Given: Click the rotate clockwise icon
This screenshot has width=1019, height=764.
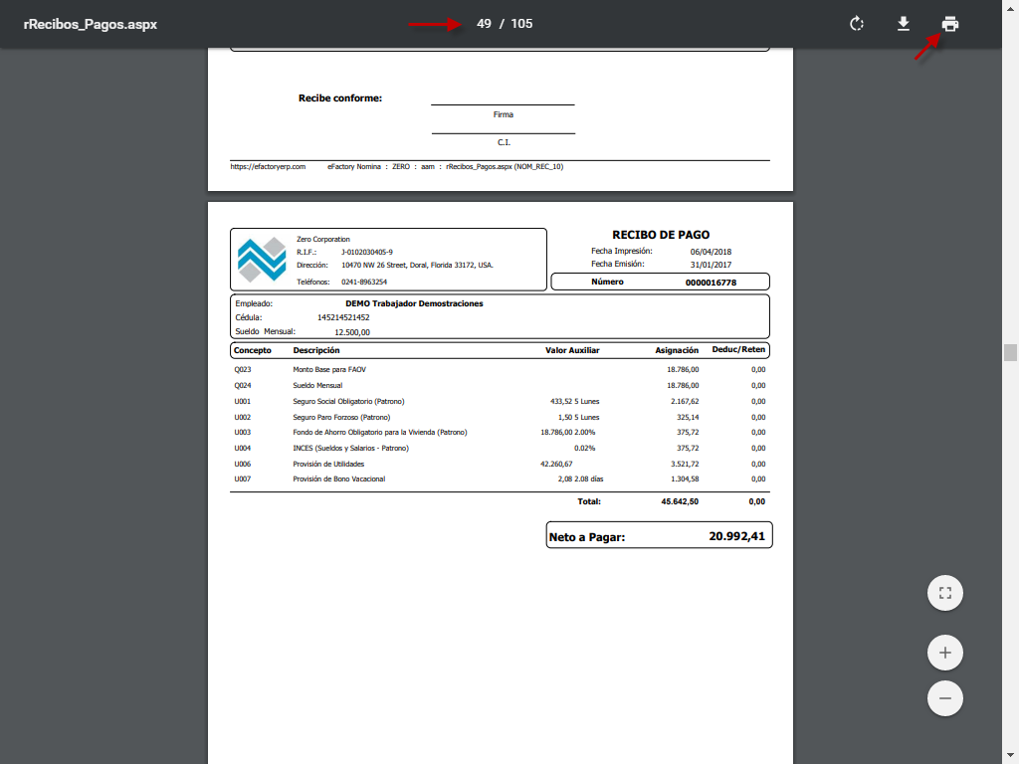Looking at the screenshot, I should (856, 24).
